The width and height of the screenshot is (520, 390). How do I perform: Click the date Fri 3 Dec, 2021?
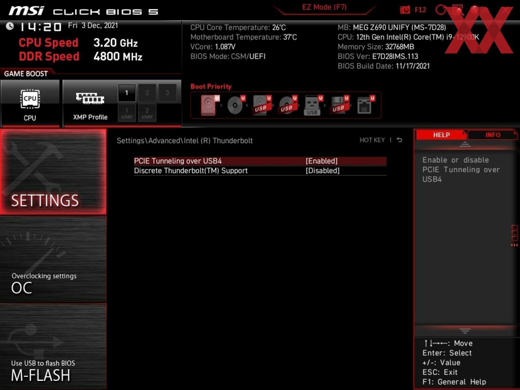coord(93,26)
